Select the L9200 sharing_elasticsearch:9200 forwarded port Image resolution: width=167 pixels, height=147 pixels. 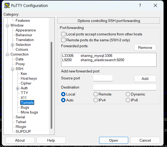point(109,60)
